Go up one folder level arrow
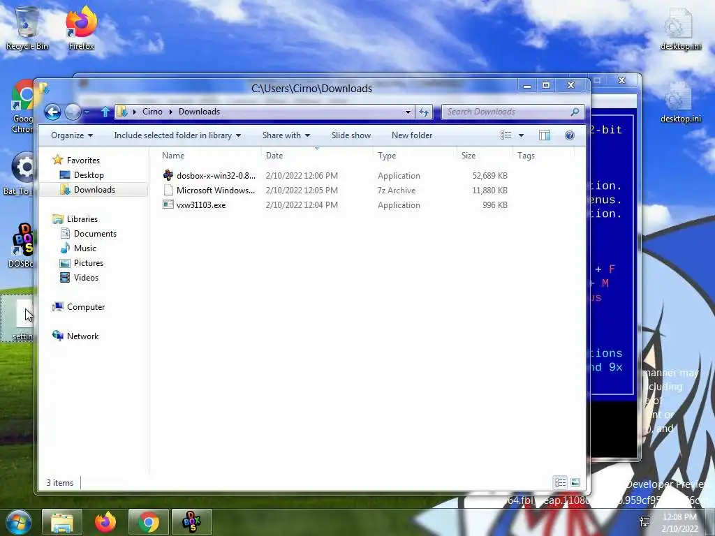 pyautogui.click(x=105, y=112)
